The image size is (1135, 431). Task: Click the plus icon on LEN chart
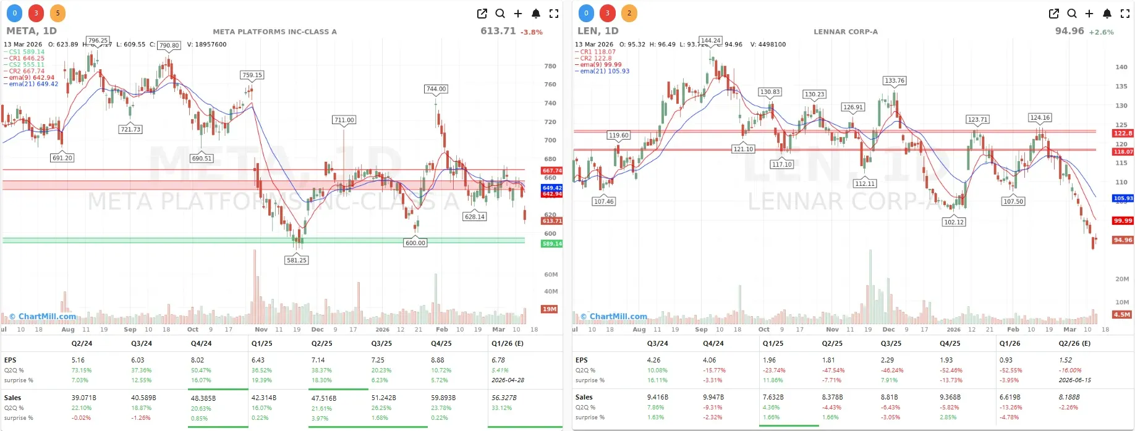[x=1089, y=14]
